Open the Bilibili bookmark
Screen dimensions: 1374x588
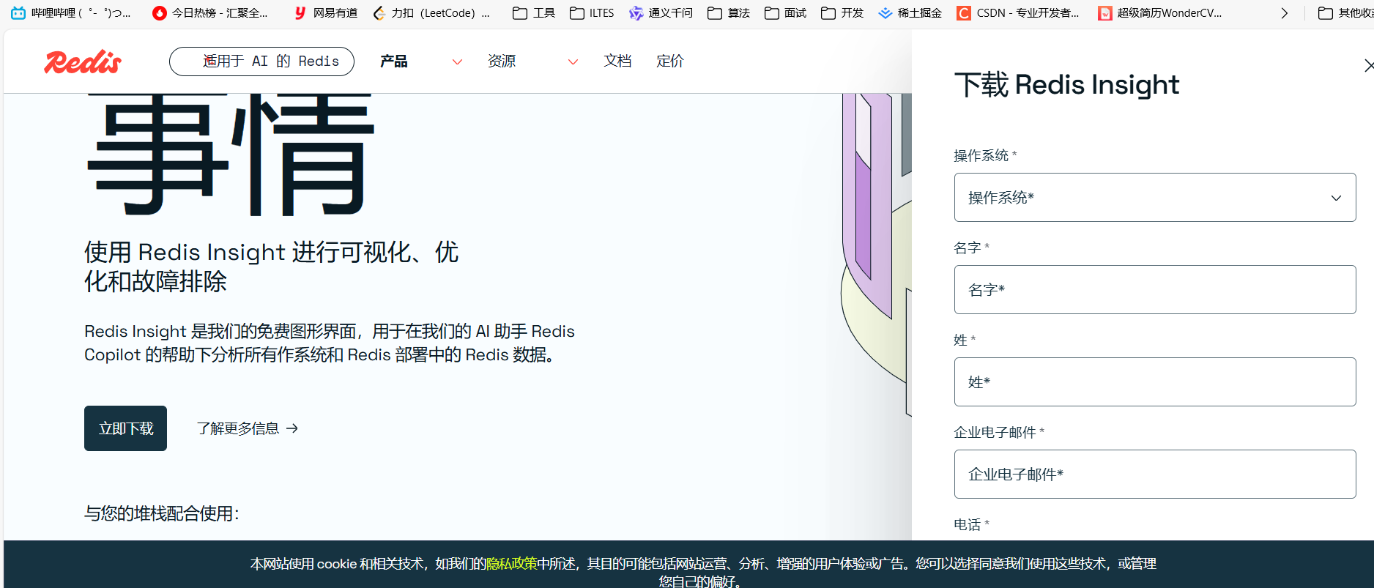tap(71, 13)
